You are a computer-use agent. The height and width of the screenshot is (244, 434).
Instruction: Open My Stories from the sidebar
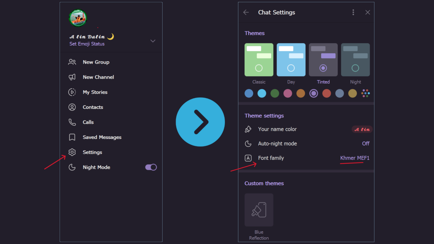click(x=95, y=92)
